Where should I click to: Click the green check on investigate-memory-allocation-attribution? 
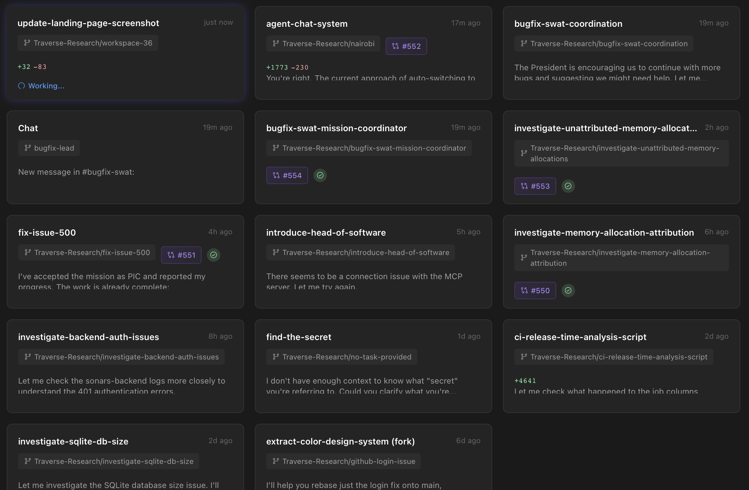[x=568, y=291]
